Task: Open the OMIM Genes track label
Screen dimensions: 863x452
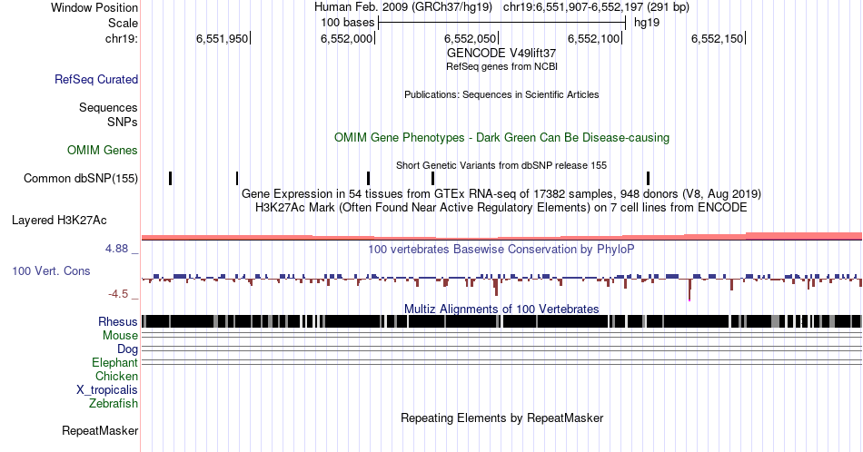Action: pos(102,150)
